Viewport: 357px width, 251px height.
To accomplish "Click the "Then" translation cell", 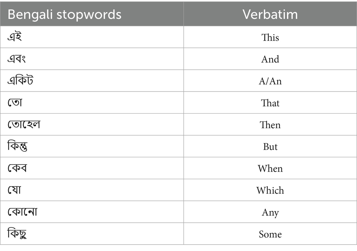I will point(270,125).
